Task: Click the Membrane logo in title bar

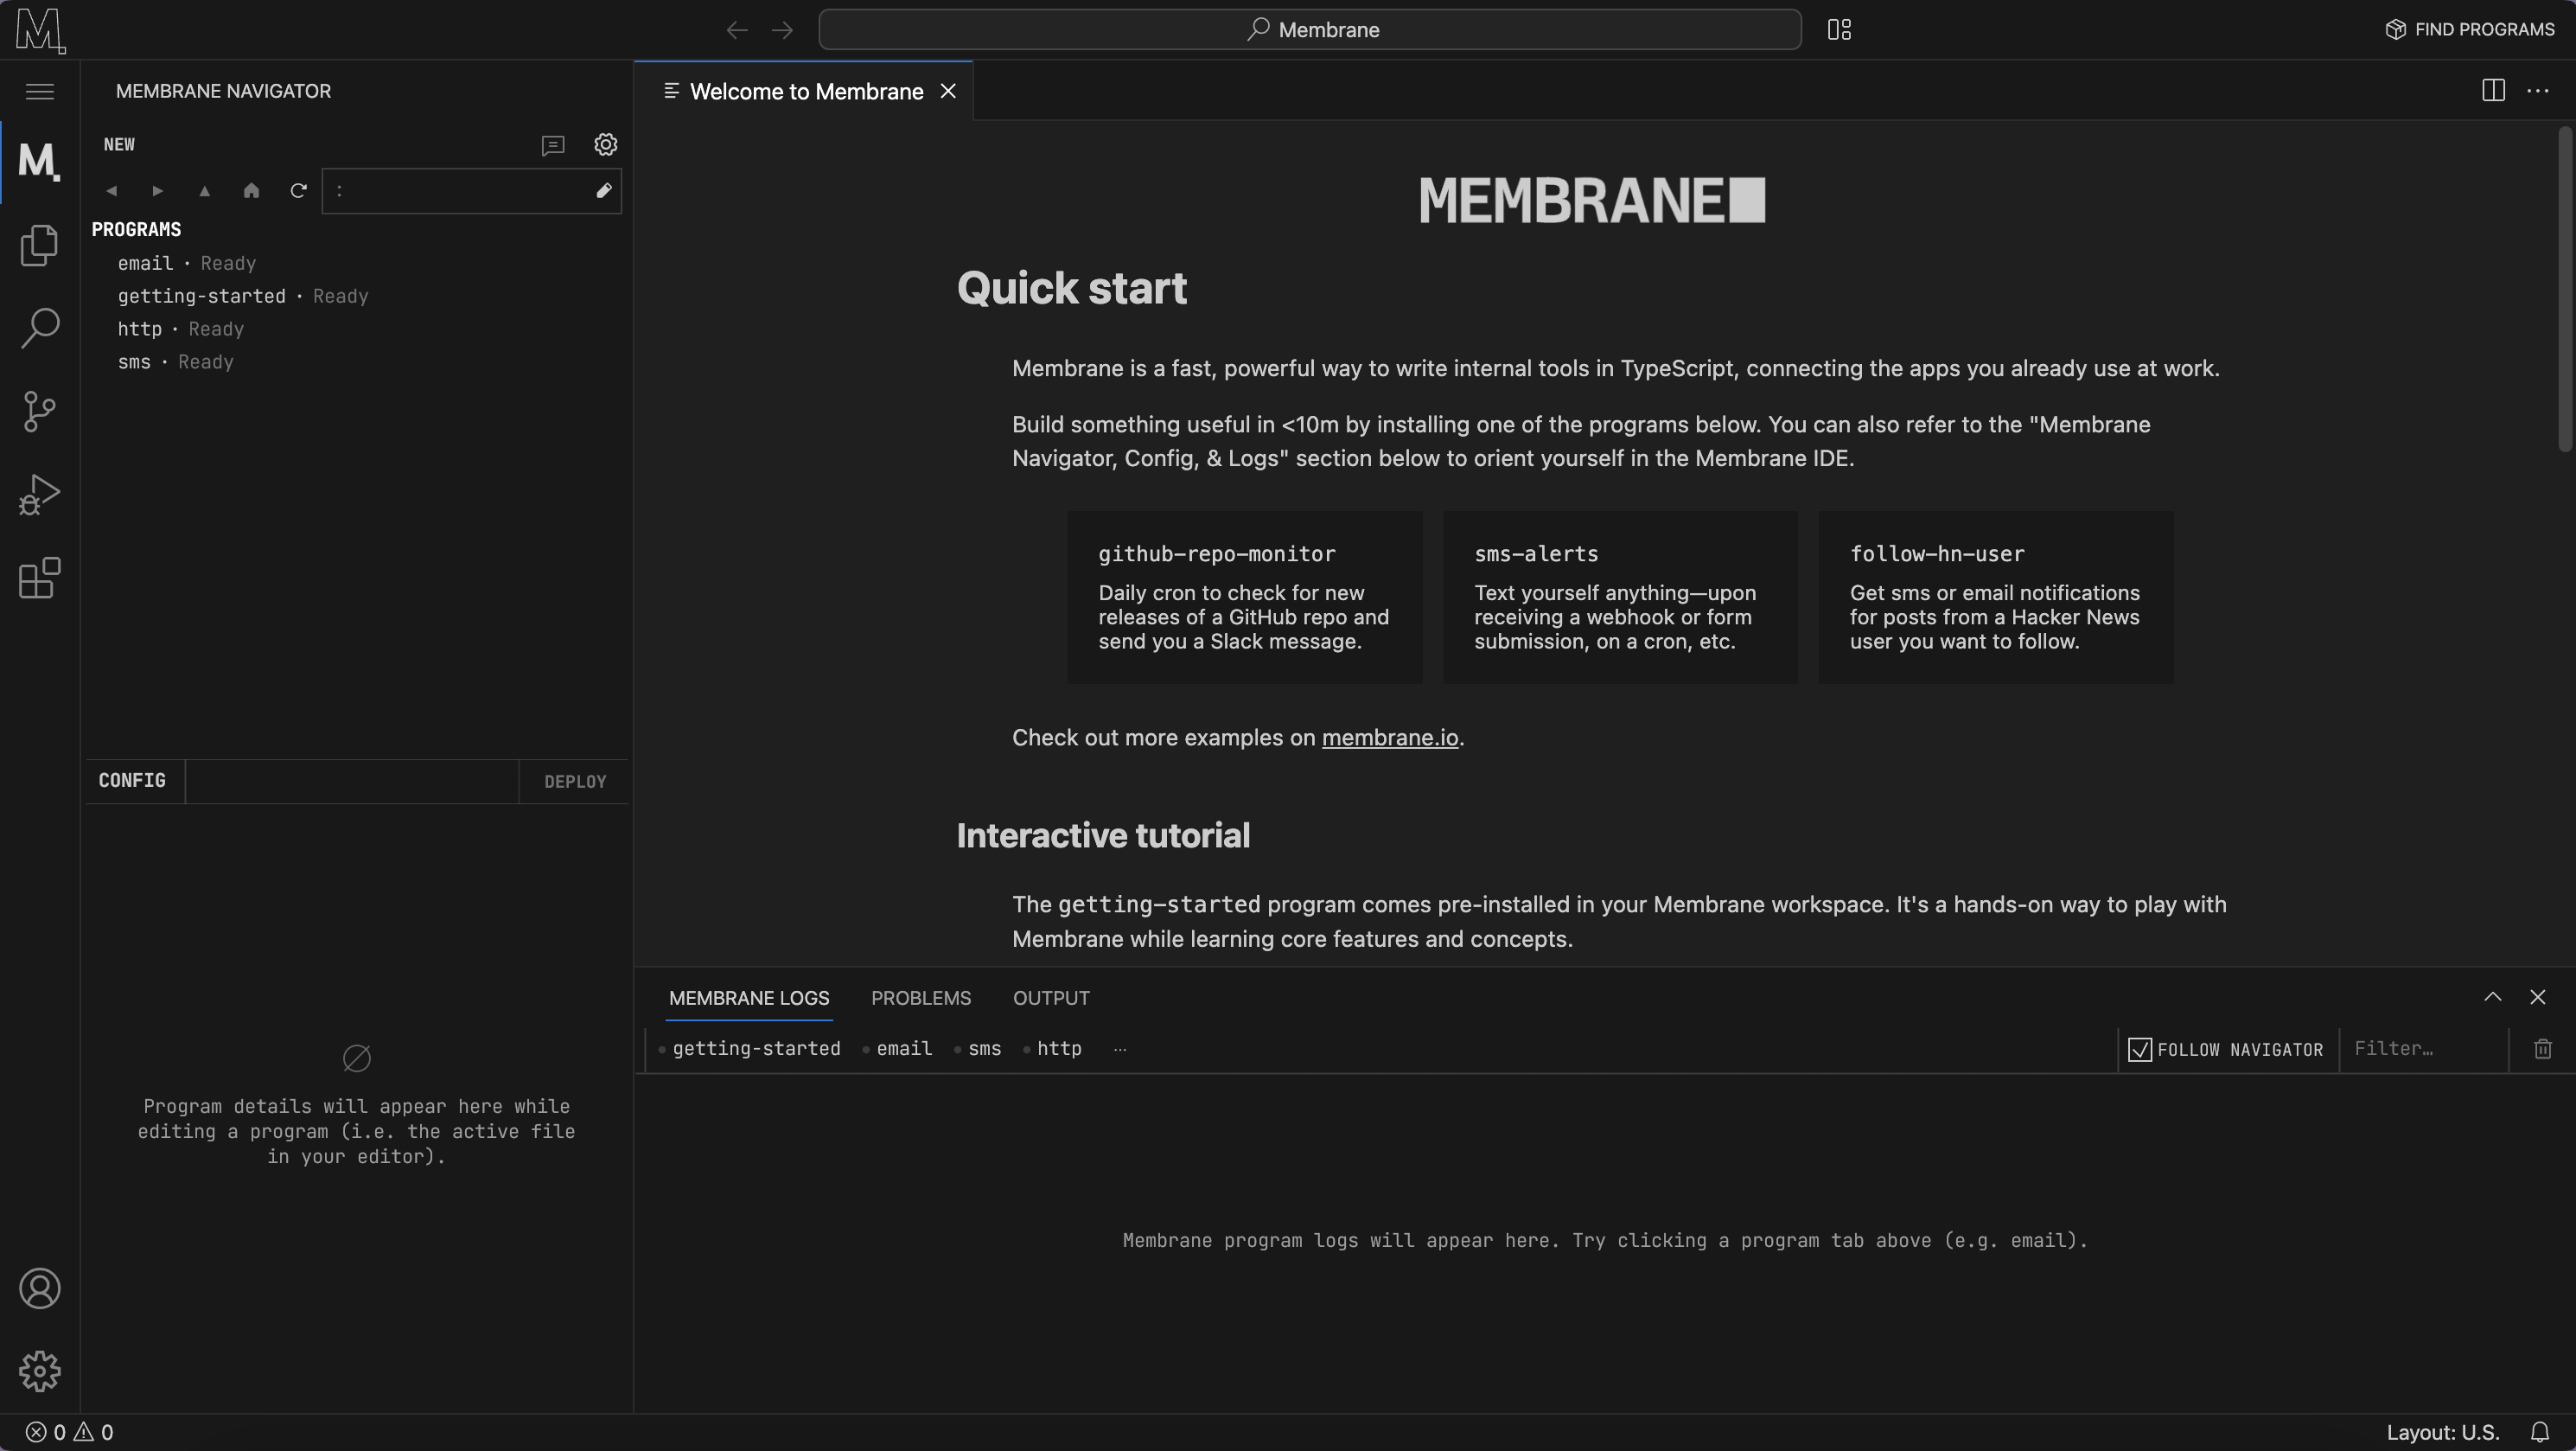Action: pyautogui.click(x=40, y=30)
